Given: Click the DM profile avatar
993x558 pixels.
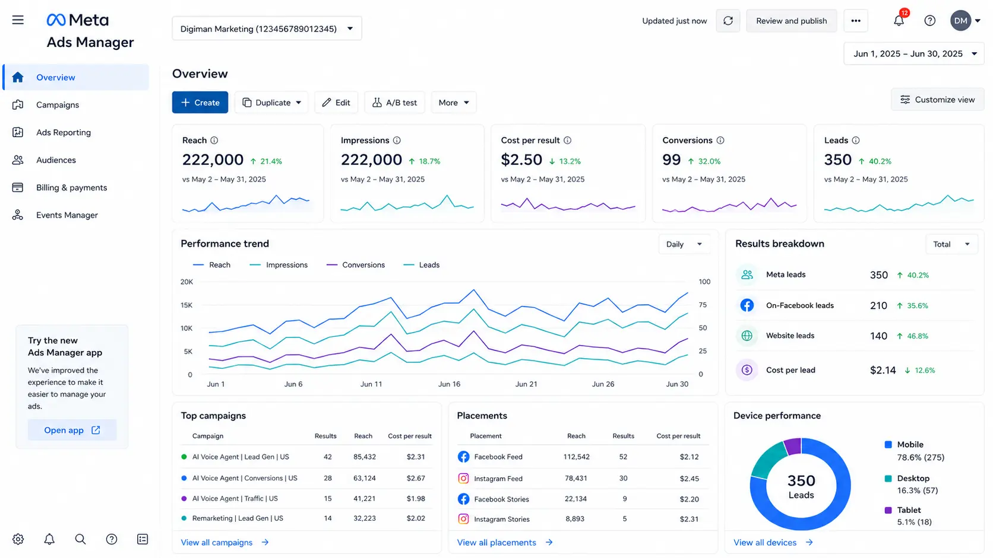Looking at the screenshot, I should pyautogui.click(x=960, y=21).
